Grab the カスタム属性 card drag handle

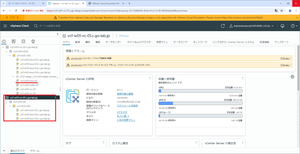pos(196,142)
